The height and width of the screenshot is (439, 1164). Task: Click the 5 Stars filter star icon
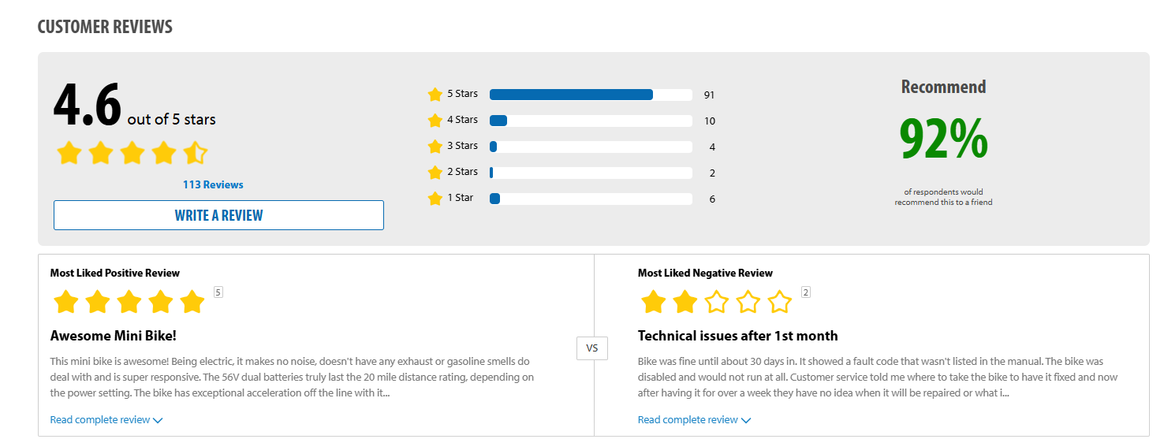(435, 95)
